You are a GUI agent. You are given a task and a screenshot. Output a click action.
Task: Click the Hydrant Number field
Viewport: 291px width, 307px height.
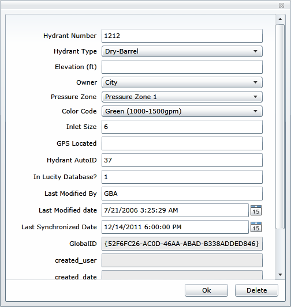click(182, 36)
